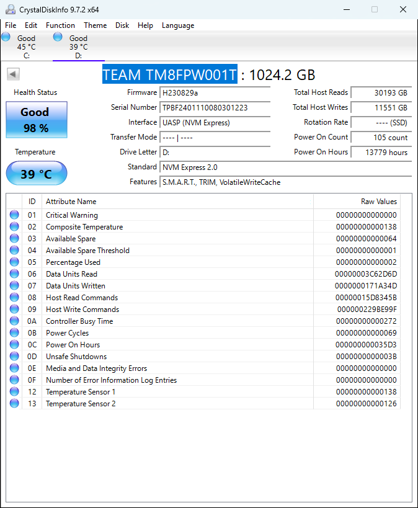Click Power On Hours value 13779 hours

(x=381, y=153)
